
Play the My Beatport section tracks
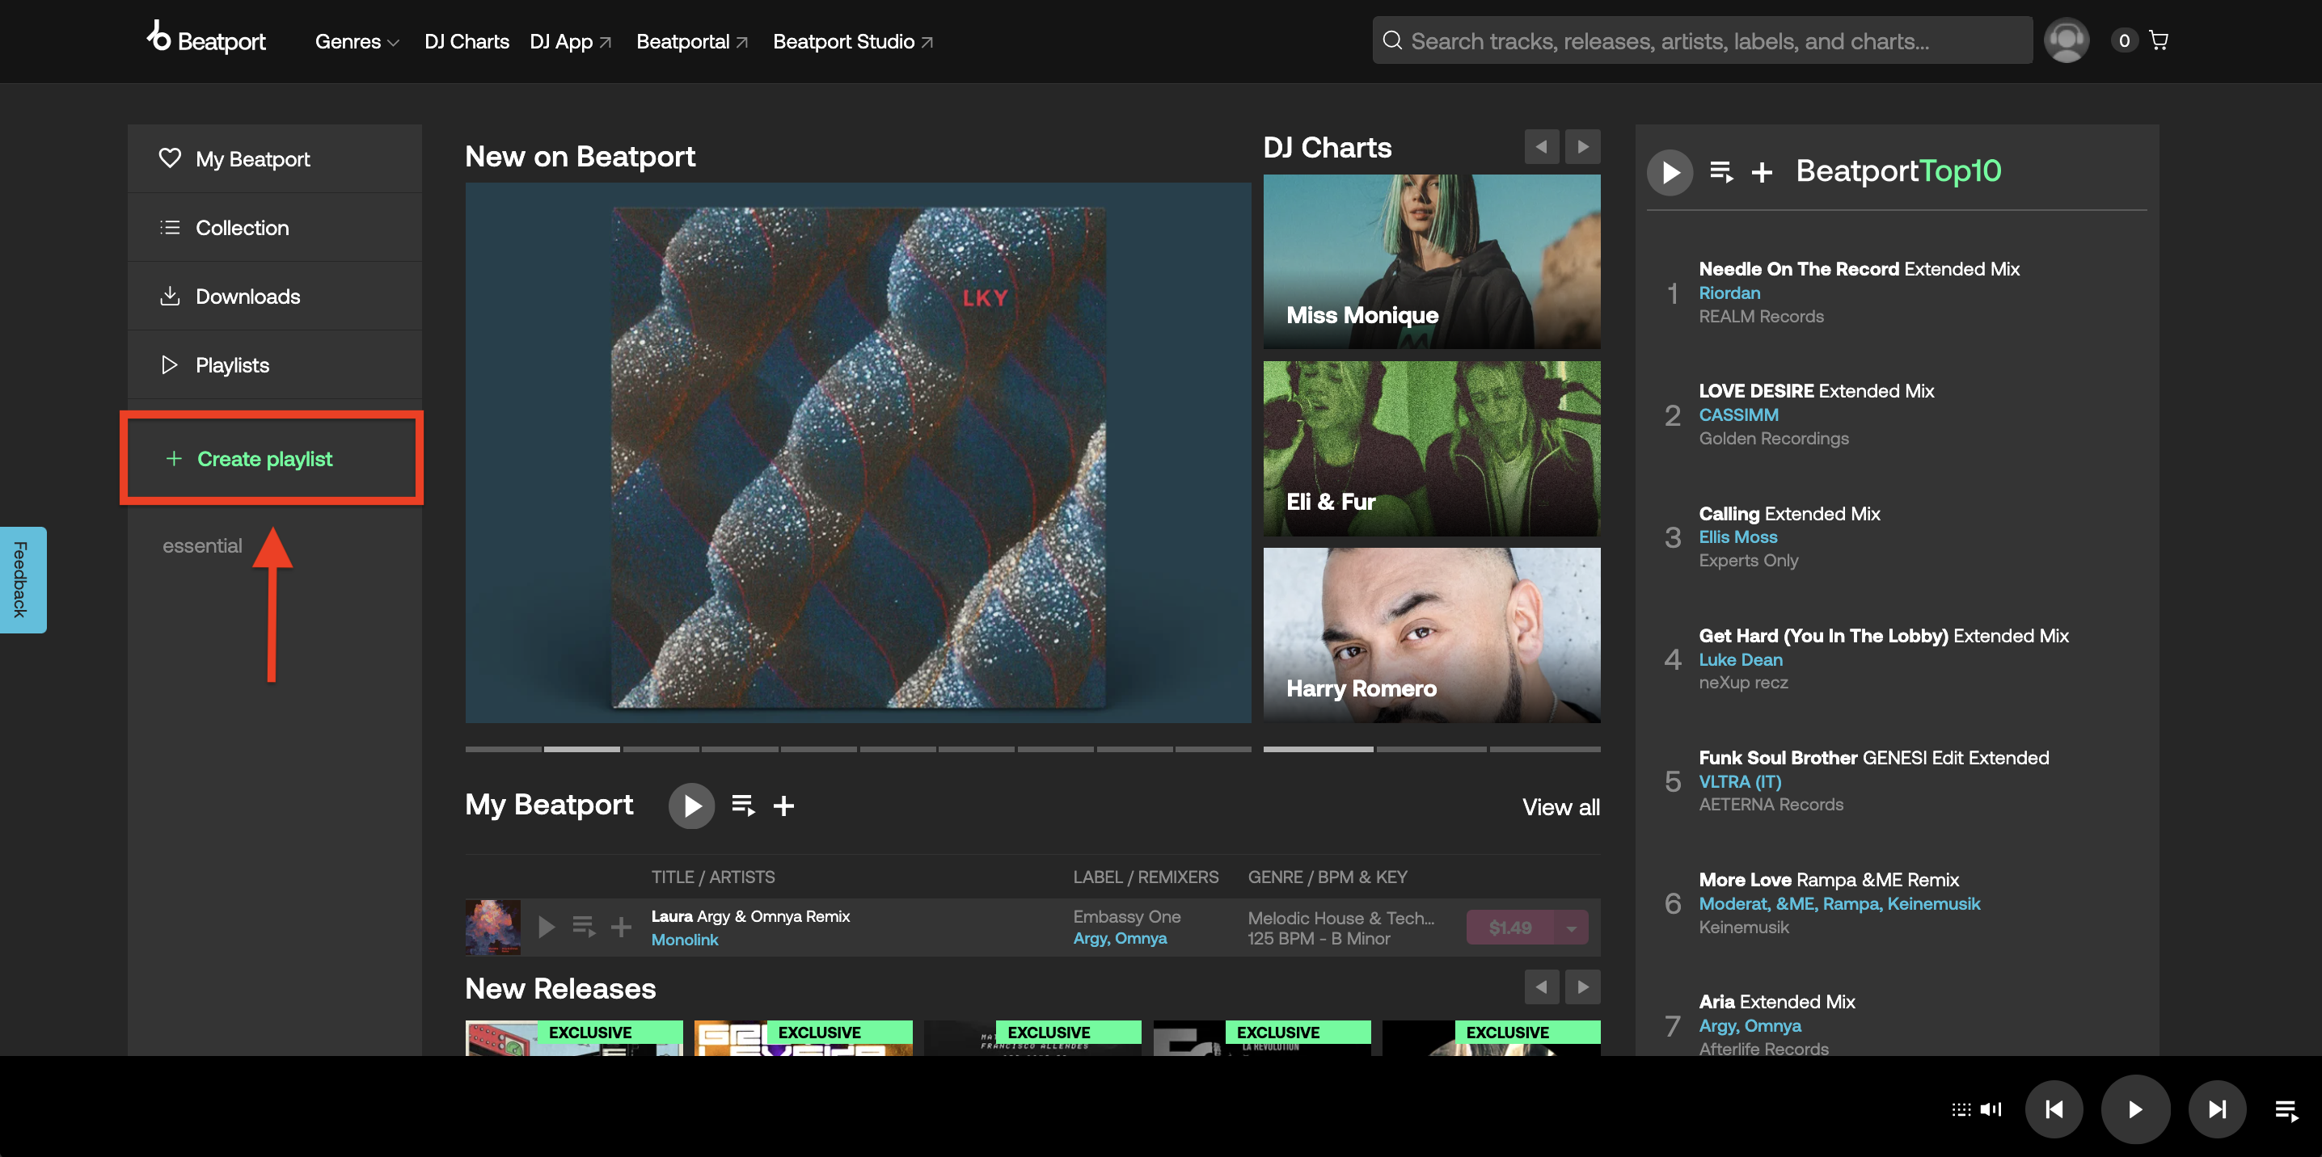pyautogui.click(x=691, y=805)
